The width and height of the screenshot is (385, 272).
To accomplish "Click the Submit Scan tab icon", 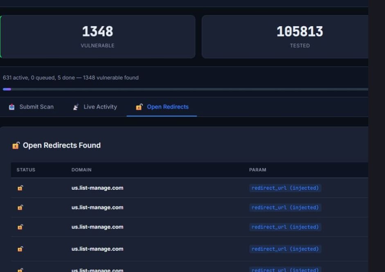I will 11,107.
